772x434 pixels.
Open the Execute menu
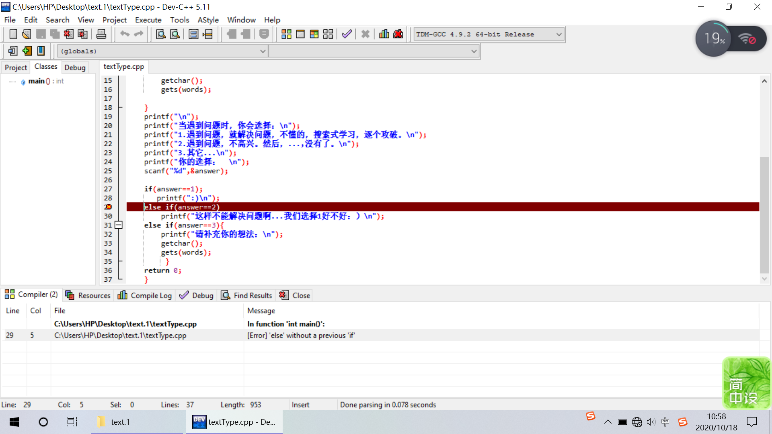point(148,20)
